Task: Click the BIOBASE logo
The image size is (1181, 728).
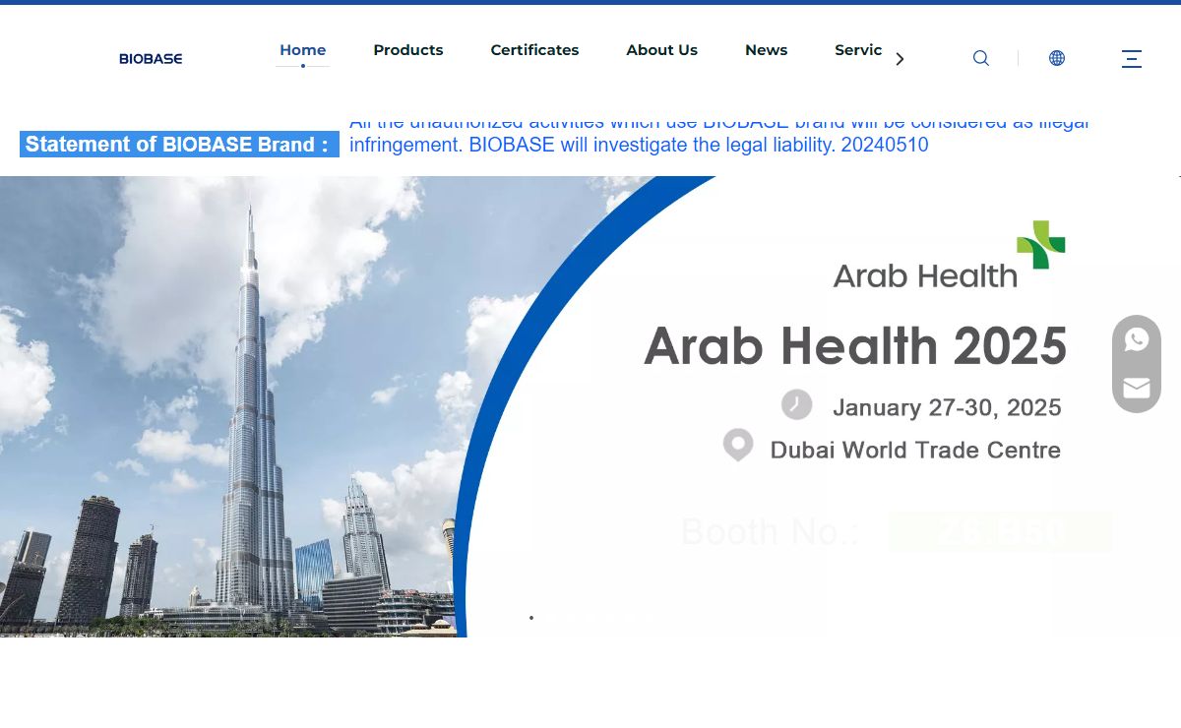Action: point(151,59)
